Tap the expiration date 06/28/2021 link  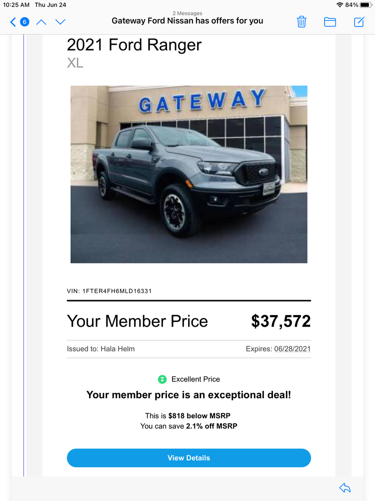[292, 349]
